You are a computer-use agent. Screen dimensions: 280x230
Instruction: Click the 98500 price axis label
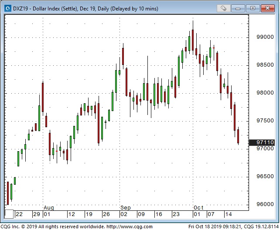[x=265, y=65]
